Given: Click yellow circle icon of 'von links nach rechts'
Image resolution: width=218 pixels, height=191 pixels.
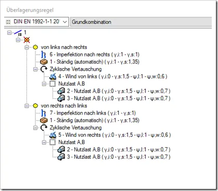Looking at the screenshot, I should coord(35,47).
